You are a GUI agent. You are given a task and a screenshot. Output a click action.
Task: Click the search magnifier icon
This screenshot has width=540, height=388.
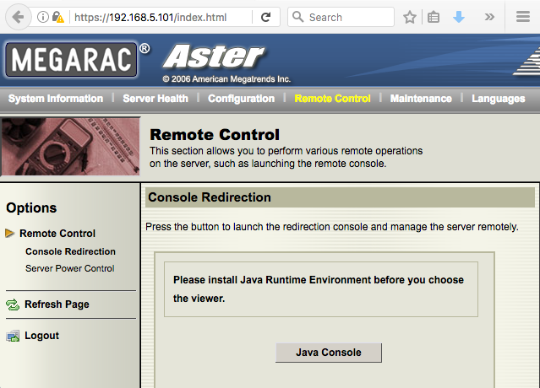[298, 17]
